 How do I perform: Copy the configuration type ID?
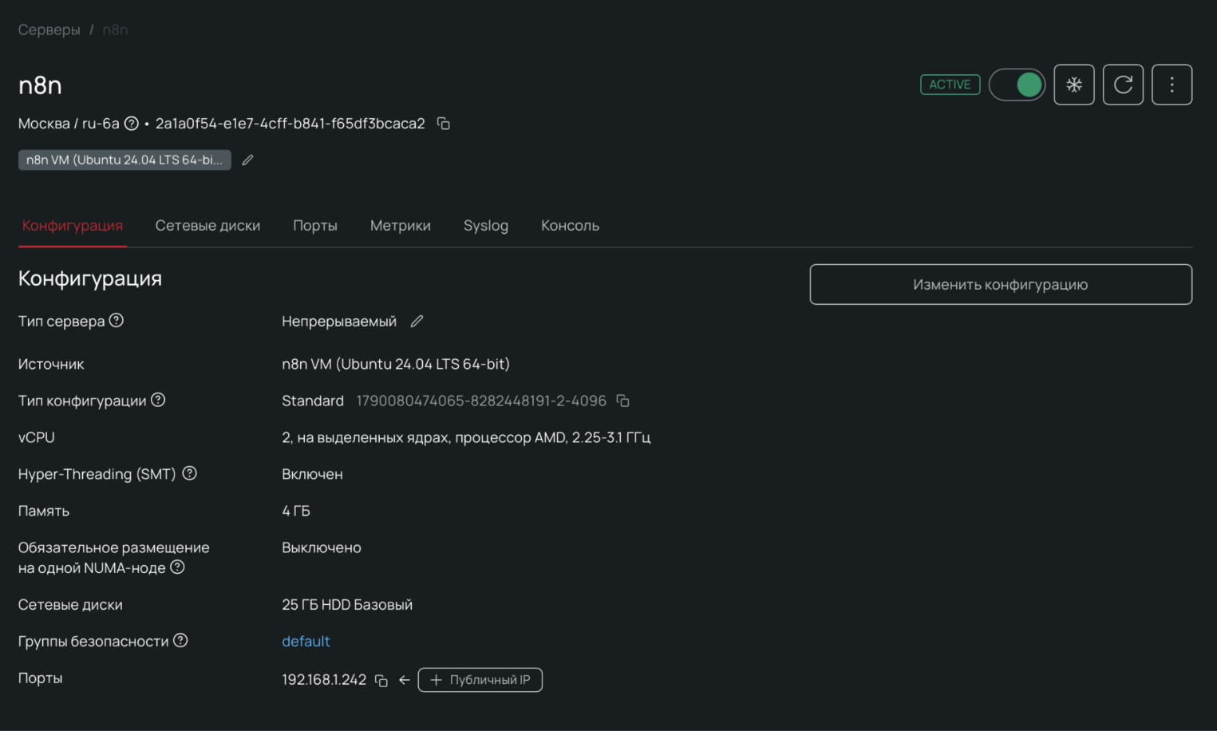[x=623, y=401]
